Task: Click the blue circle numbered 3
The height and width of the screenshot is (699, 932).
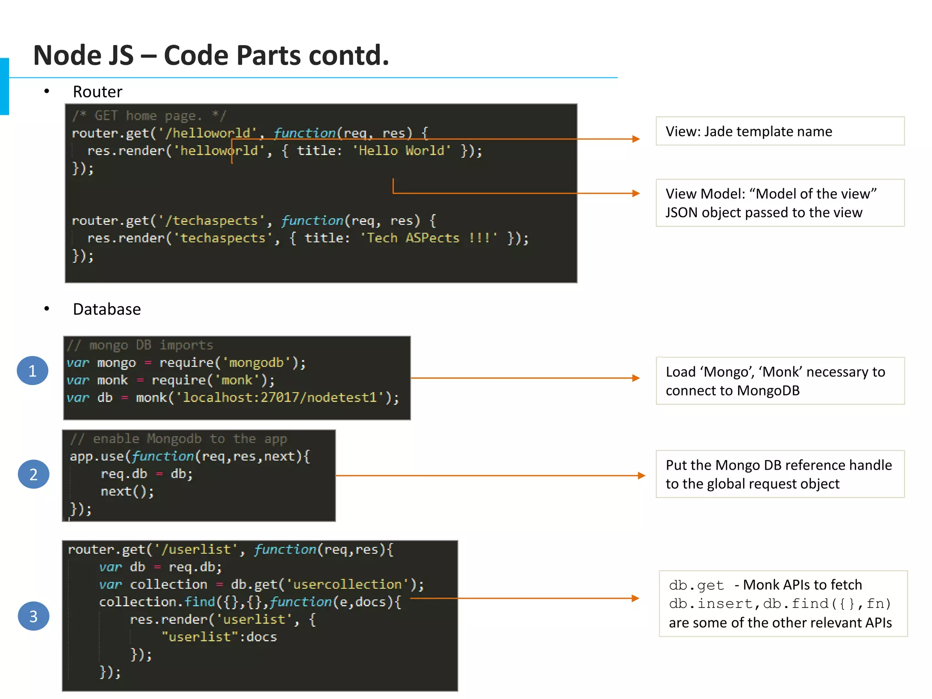Action: click(x=33, y=616)
